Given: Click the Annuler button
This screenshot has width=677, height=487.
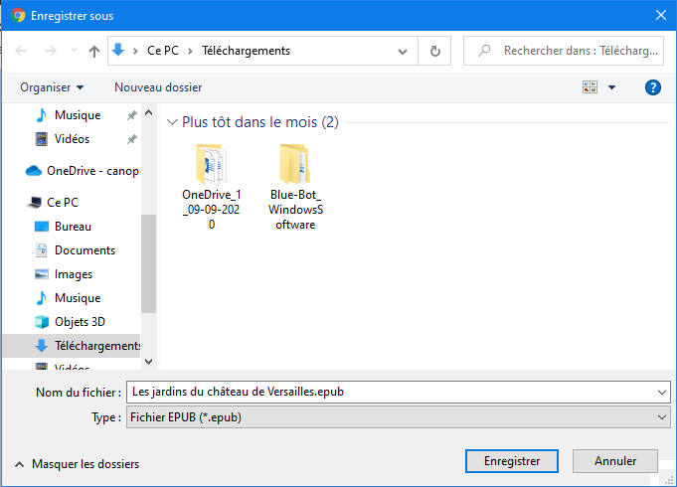Looking at the screenshot, I should (x=615, y=461).
